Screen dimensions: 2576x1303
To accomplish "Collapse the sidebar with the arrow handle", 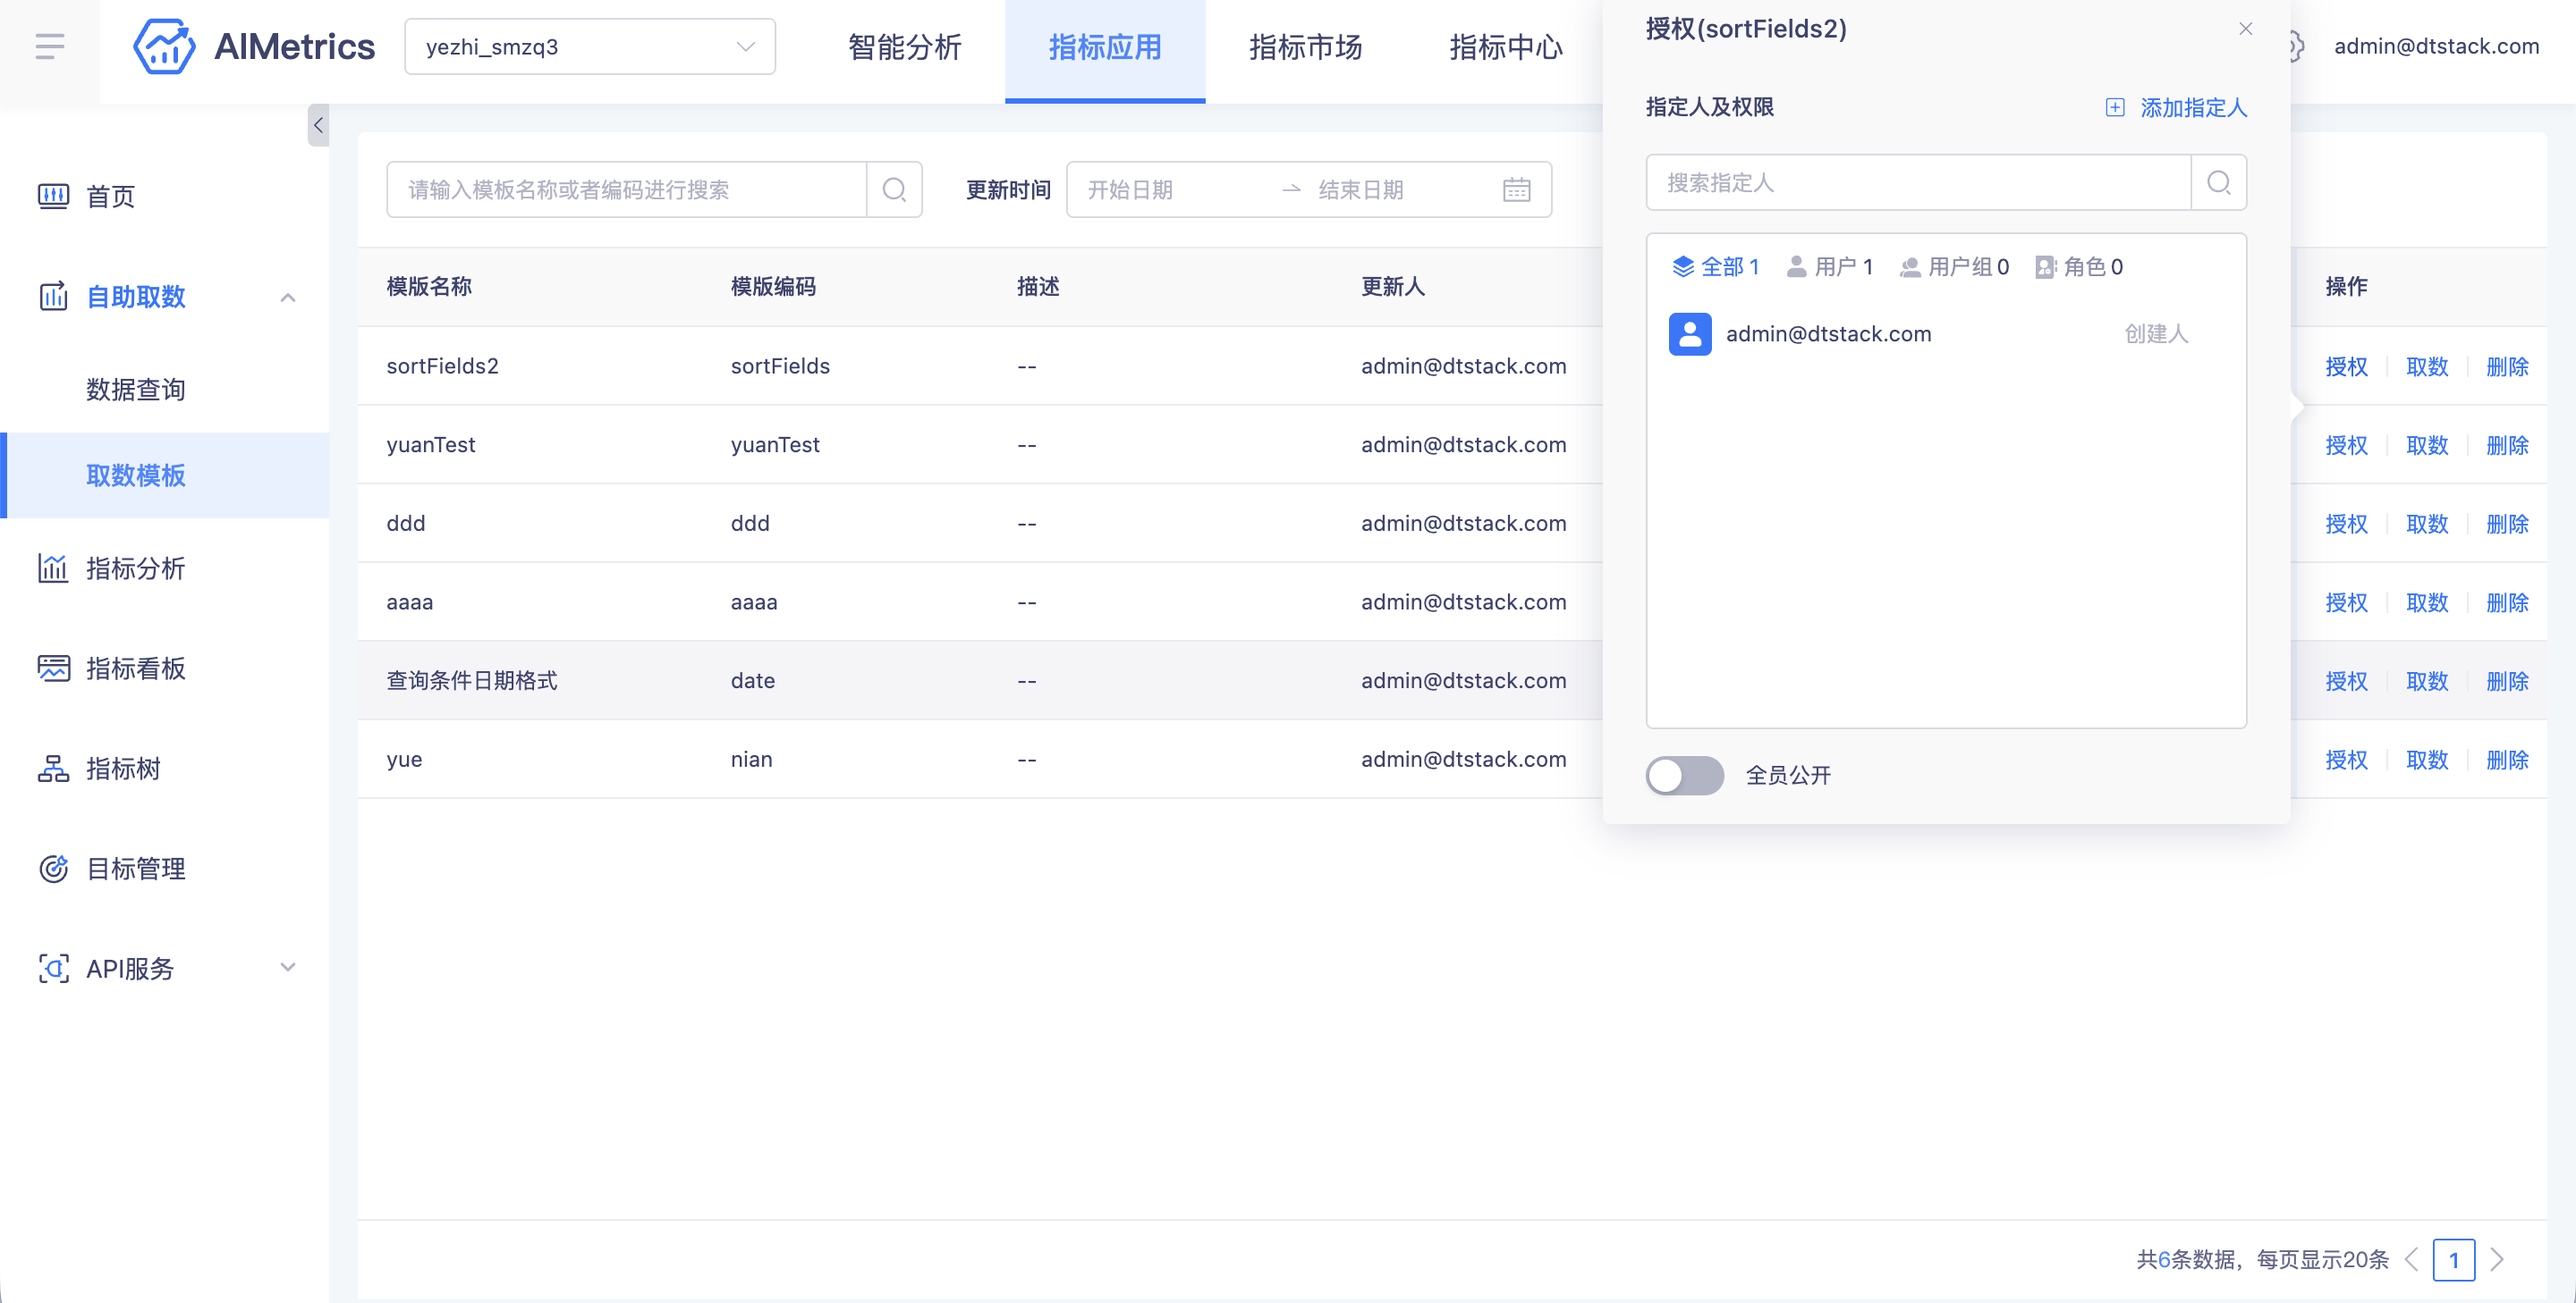I will 318,125.
